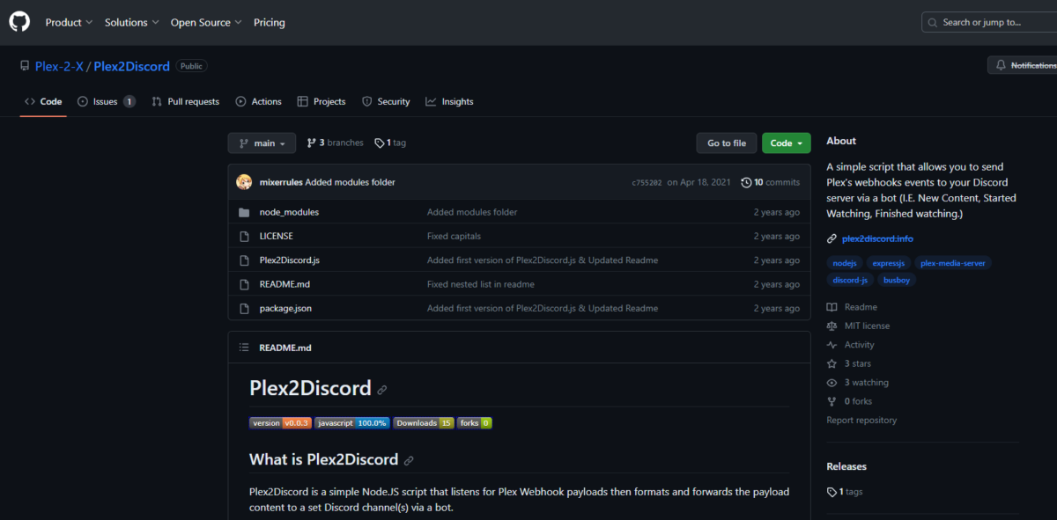Image resolution: width=1057 pixels, height=520 pixels.
Task: Expand the Solutions dropdown menu
Action: pyautogui.click(x=132, y=22)
